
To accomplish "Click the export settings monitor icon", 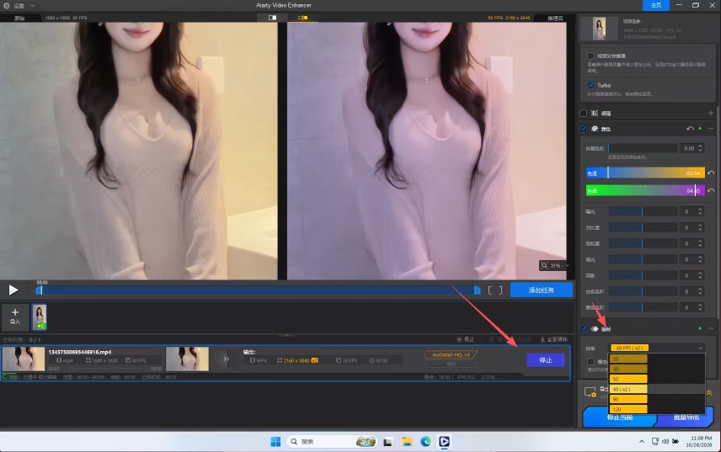I will coord(590,392).
